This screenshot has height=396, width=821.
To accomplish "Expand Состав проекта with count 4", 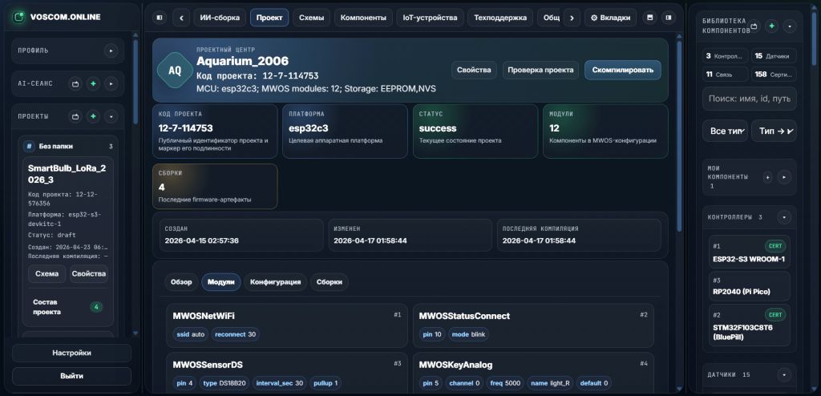I will [67, 307].
